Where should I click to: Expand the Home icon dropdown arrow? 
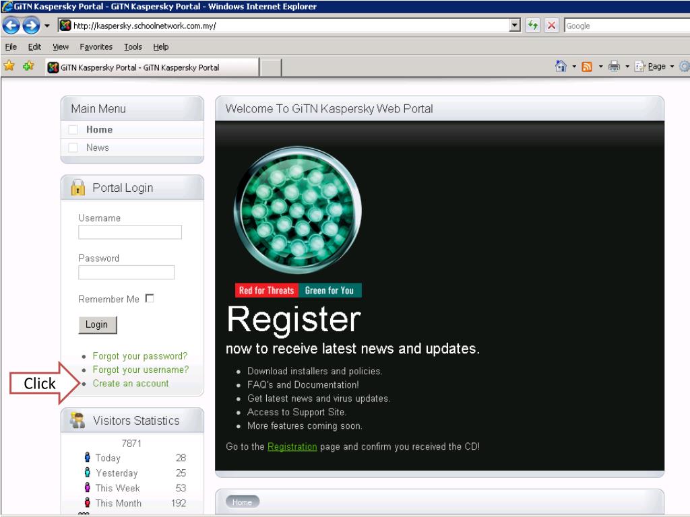tap(574, 67)
